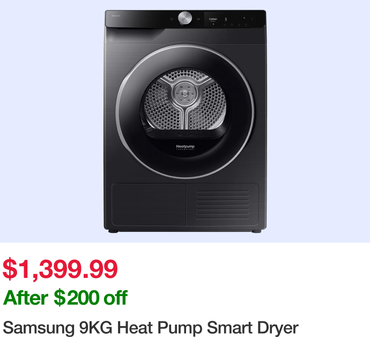
Task: Click the $1,399.99 price text
Action: pyautogui.click(x=60, y=269)
